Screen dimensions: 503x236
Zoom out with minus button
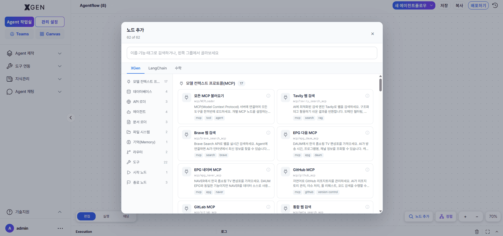[477, 216]
